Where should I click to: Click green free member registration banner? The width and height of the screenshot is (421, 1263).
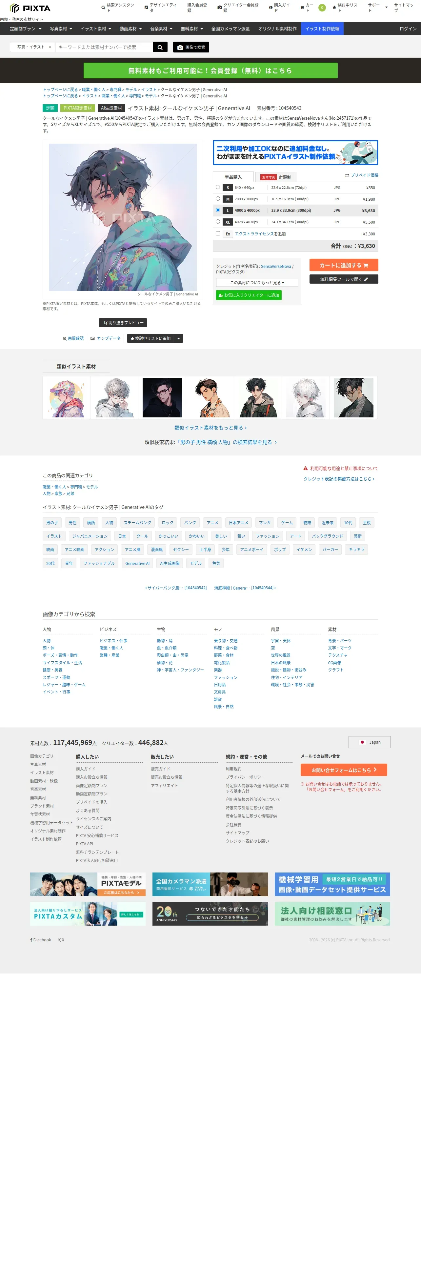click(x=210, y=70)
